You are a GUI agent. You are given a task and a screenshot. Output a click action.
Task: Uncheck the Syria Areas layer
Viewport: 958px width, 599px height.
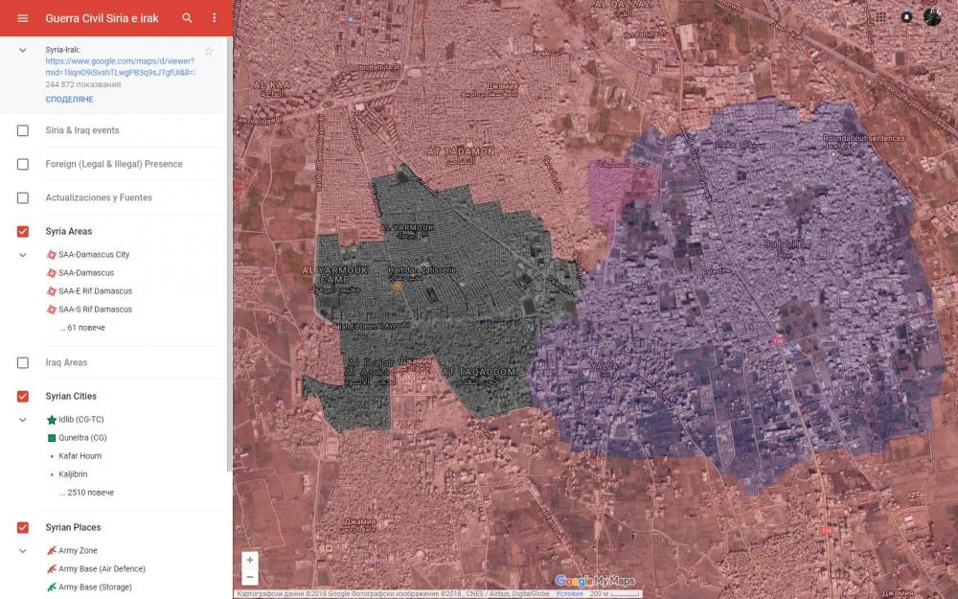[23, 231]
